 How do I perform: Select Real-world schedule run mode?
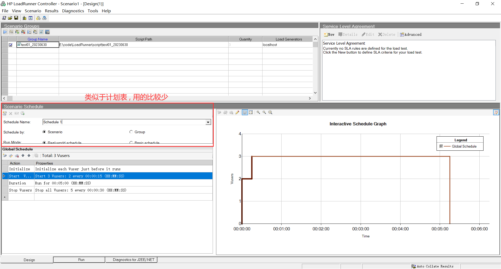[44, 142]
